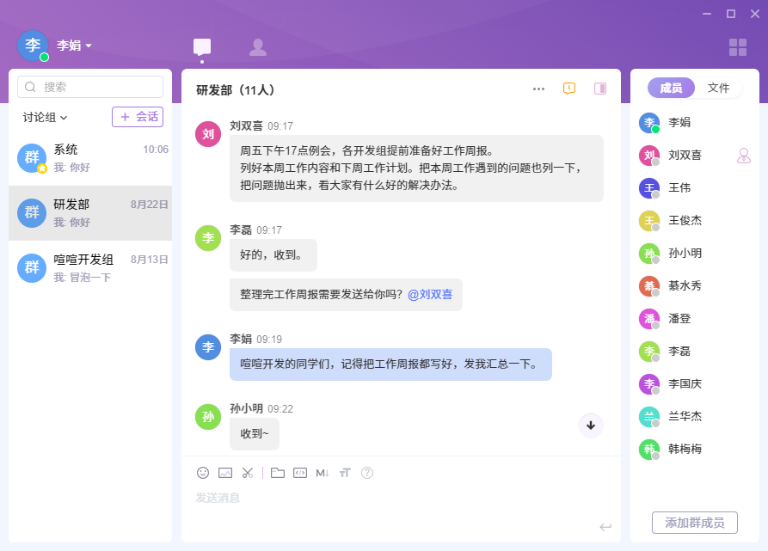Viewport: 768px width, 551px height.
Task: Switch to the 文件 tab
Action: (718, 88)
